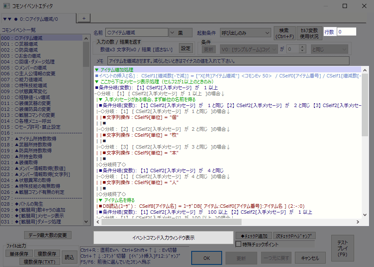Image resolution: width=374 pixels, height=267 pixels.
Task: Click the キャンセル button
Action: pyautogui.click(x=310, y=258)
